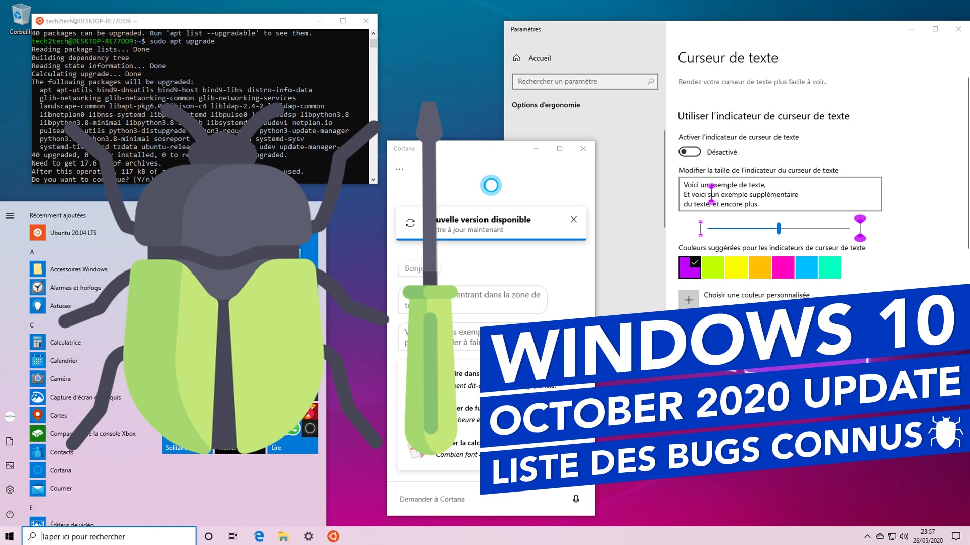Click Ubuntu icon on taskbar
970x545 pixels.
(333, 536)
